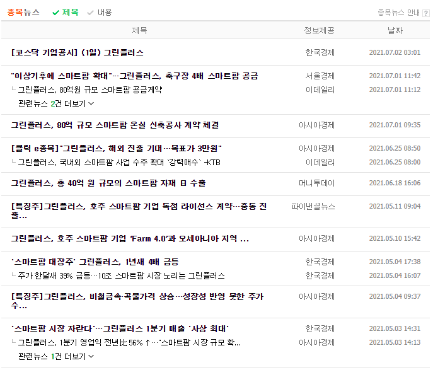Image resolution: width=433 pixels, height=370 pixels.
Task: Click the 종목뉴스 안내 text link
Action: click(399, 13)
